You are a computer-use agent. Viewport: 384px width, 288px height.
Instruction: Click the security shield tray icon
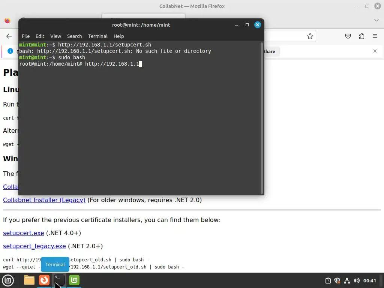337,280
